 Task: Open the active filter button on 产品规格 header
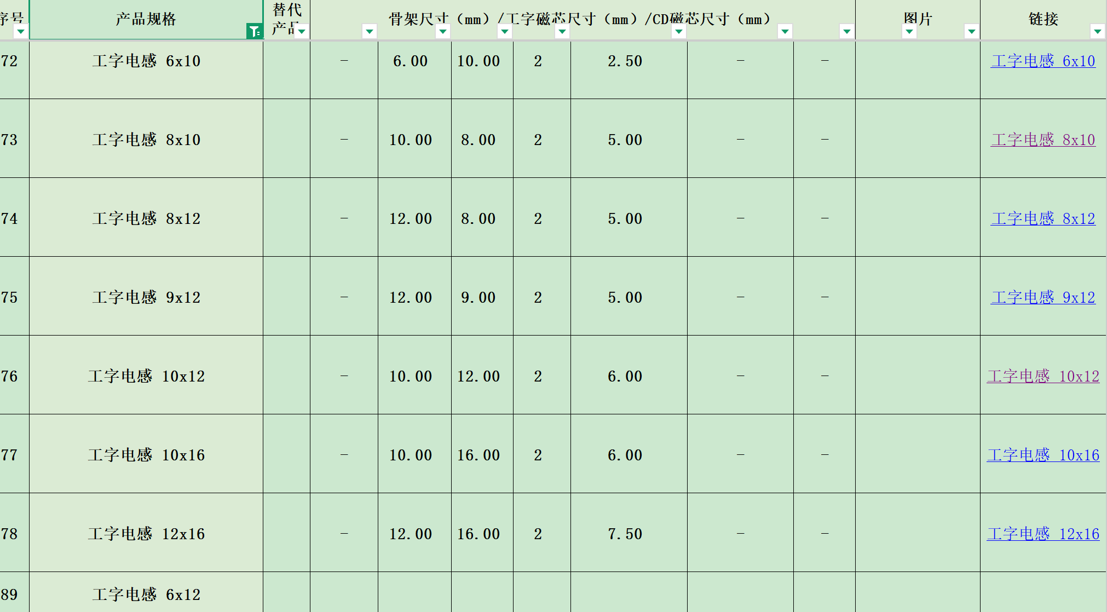[x=254, y=31]
